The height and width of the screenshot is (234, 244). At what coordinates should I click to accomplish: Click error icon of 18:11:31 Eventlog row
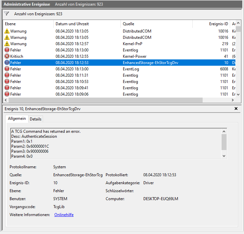tap(7, 75)
